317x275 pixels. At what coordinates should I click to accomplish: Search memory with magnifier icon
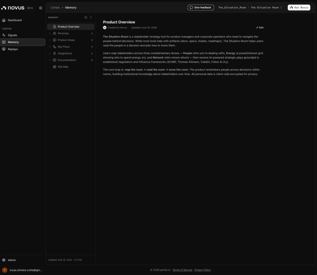tap(86, 17)
